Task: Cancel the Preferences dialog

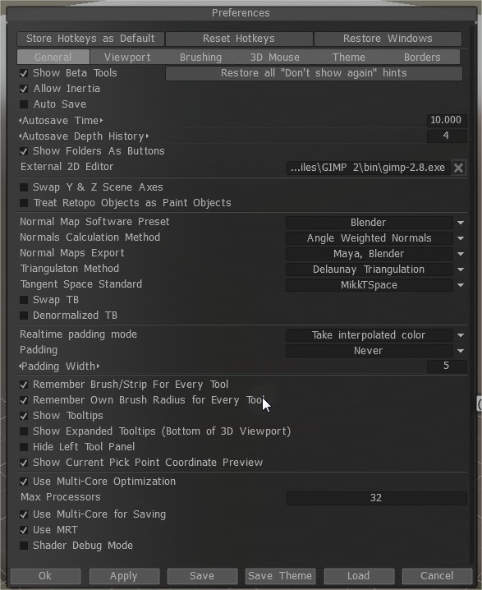Action: click(437, 576)
